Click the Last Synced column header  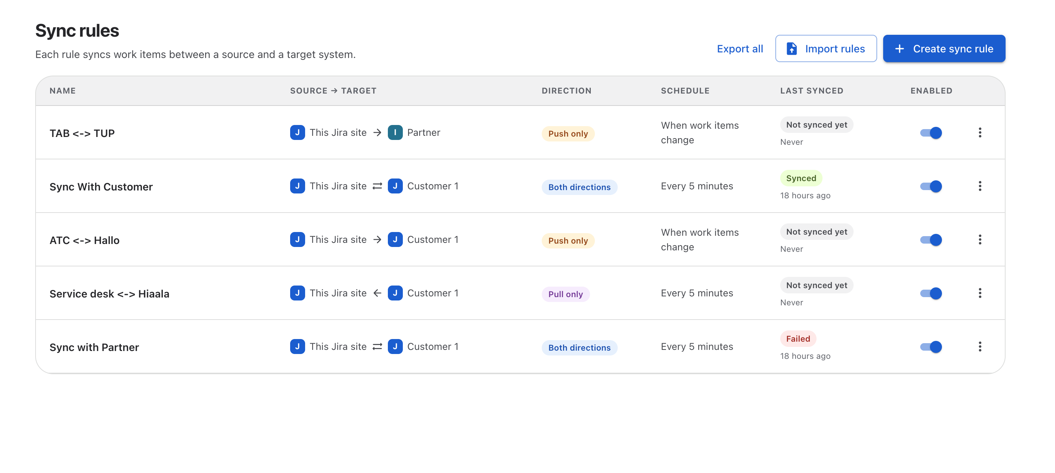coord(811,91)
